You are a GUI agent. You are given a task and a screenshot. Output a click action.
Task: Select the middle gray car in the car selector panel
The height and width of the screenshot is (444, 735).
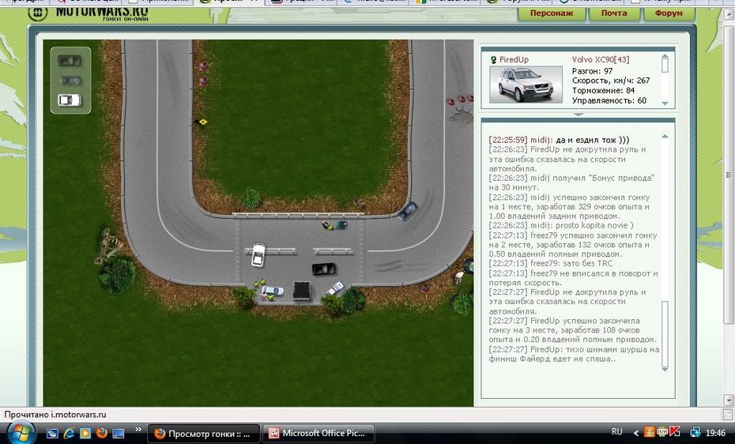coord(70,80)
